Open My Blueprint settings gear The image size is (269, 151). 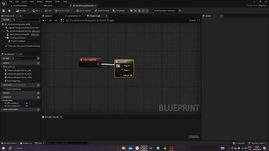point(38,58)
